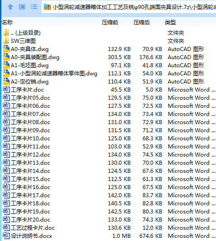Sort by the 名称 column header
This screenshot has width=216, height=241.
[7, 23]
